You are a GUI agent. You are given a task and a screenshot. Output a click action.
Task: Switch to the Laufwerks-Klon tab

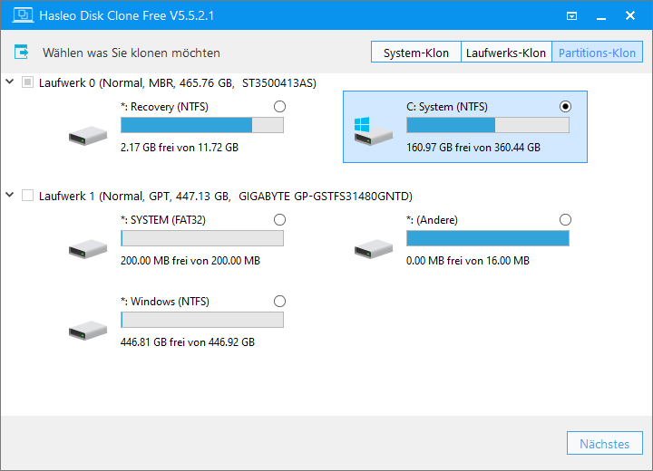[506, 53]
